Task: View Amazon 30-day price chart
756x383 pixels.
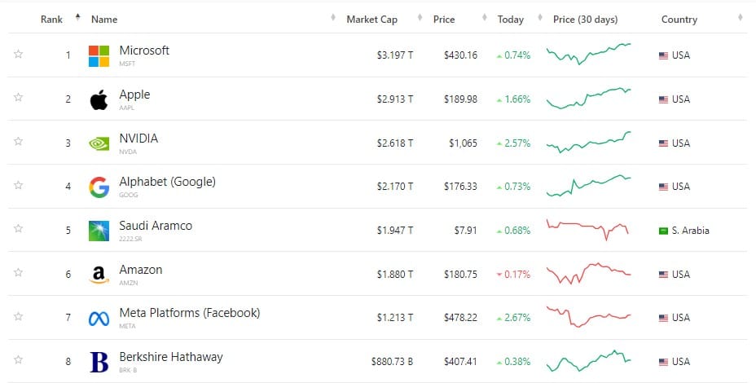Action: [x=588, y=274]
